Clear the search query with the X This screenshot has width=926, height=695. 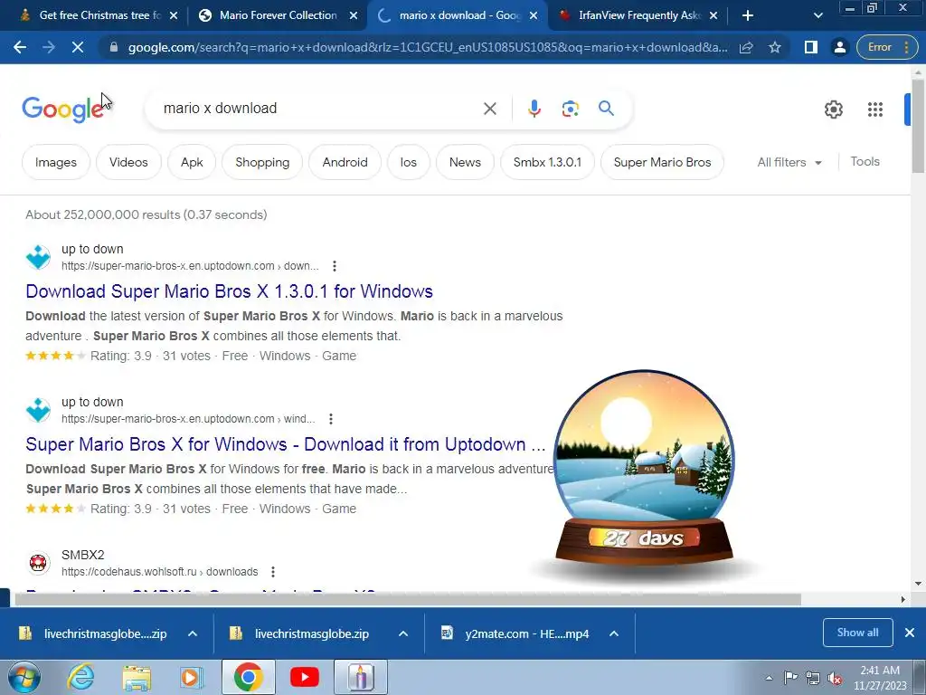(x=489, y=109)
